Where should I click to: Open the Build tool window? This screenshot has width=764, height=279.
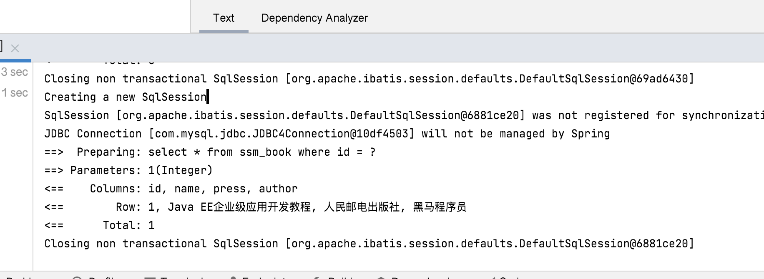340,277
